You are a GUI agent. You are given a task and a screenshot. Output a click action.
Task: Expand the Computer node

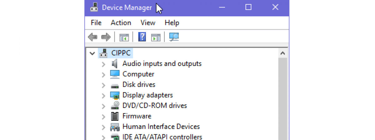tap(103, 75)
